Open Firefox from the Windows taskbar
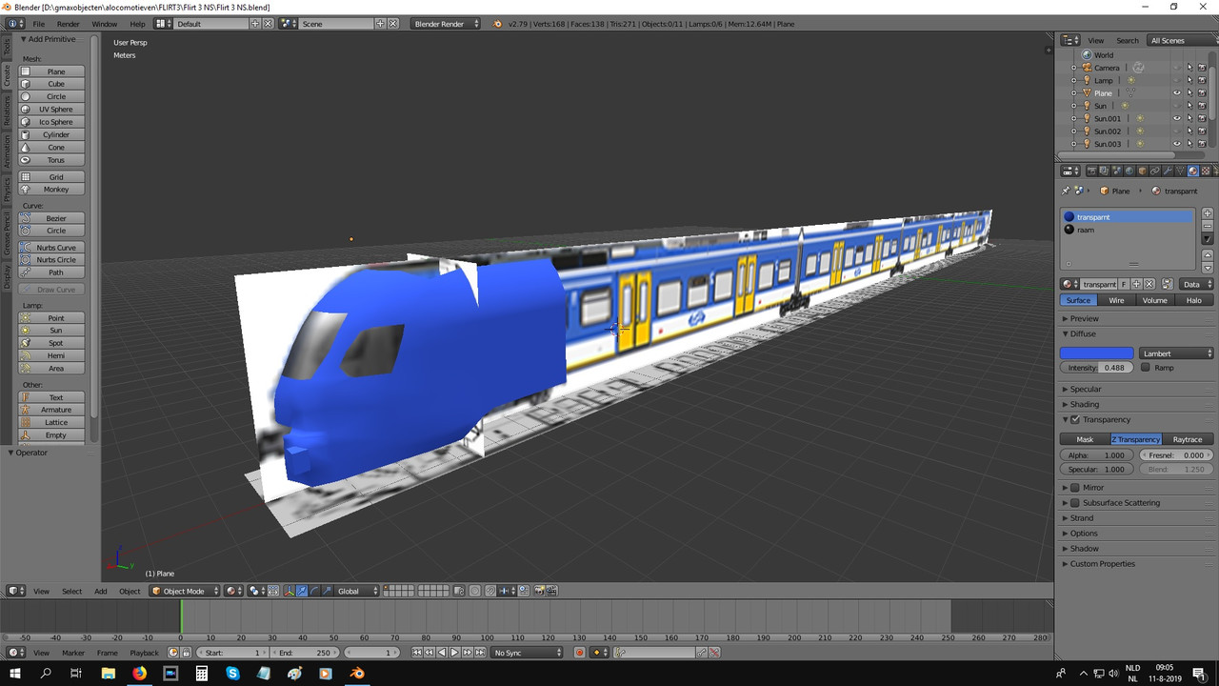The image size is (1219, 686). pos(140,673)
